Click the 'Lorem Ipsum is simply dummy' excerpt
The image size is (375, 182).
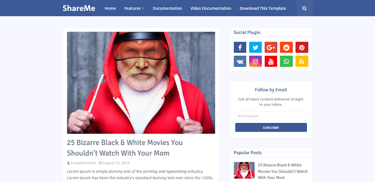(x=140, y=175)
